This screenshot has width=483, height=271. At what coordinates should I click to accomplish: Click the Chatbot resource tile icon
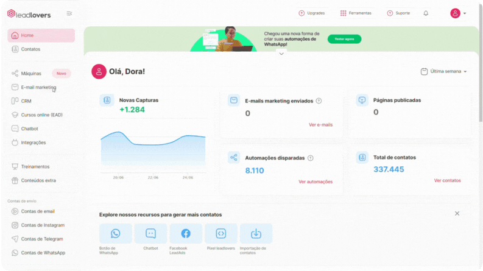[150, 234]
